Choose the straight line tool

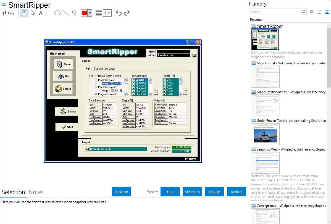point(66,13)
